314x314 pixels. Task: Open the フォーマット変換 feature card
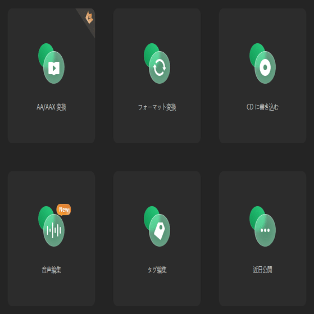(157, 76)
